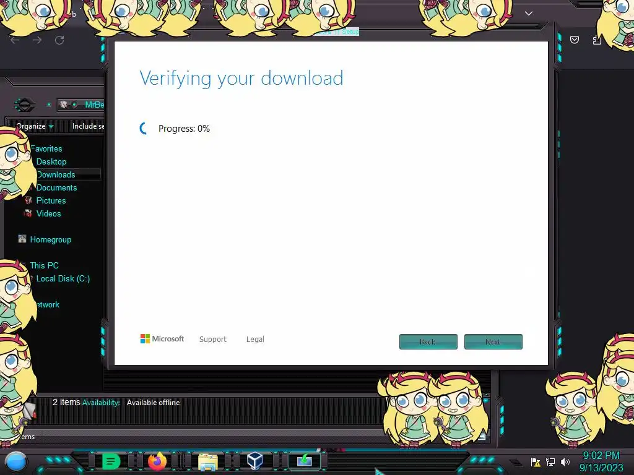Open the Support link

pyautogui.click(x=213, y=340)
